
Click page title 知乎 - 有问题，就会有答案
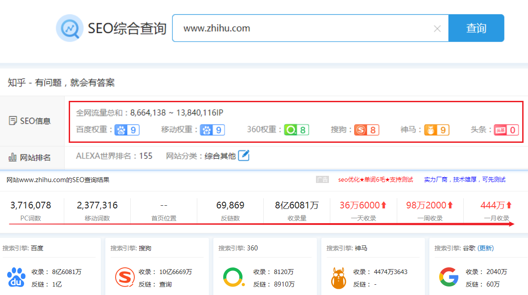(x=61, y=83)
